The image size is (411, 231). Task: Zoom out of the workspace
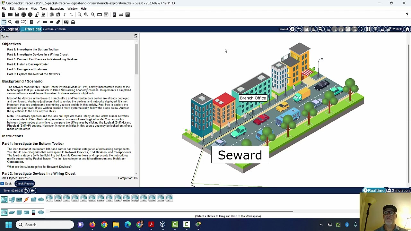93,15
